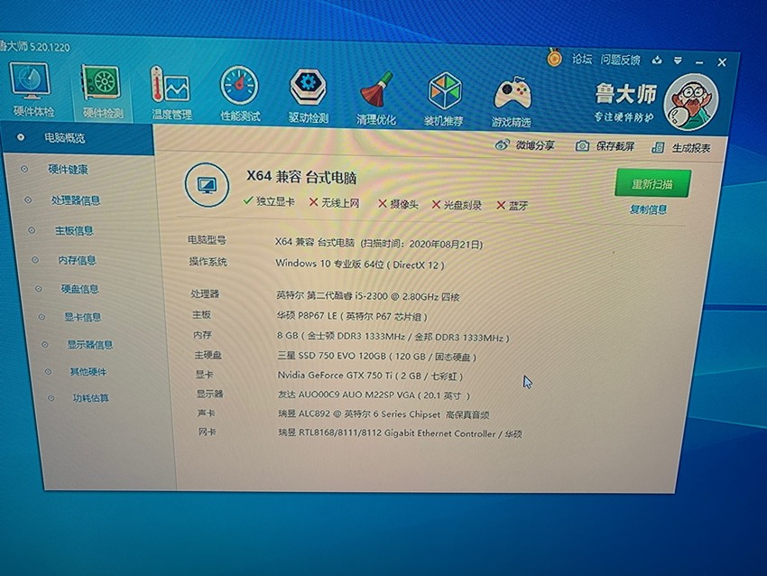Screen dimensions: 767x576
Task: Click the gold medal icon in title bar
Action: (x=554, y=58)
